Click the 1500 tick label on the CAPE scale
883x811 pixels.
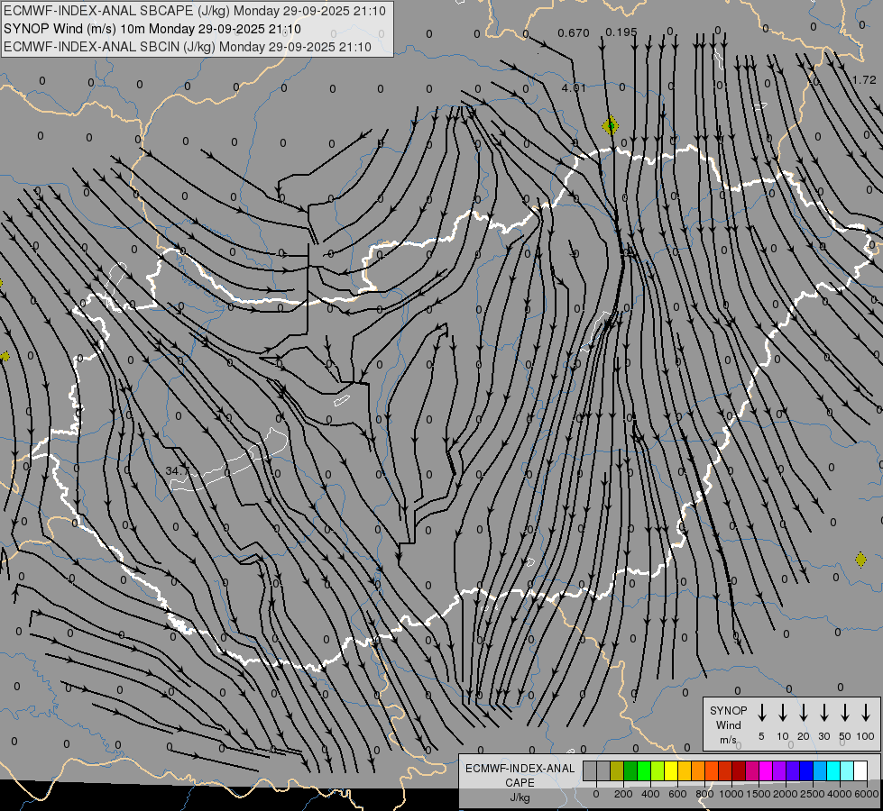758,794
